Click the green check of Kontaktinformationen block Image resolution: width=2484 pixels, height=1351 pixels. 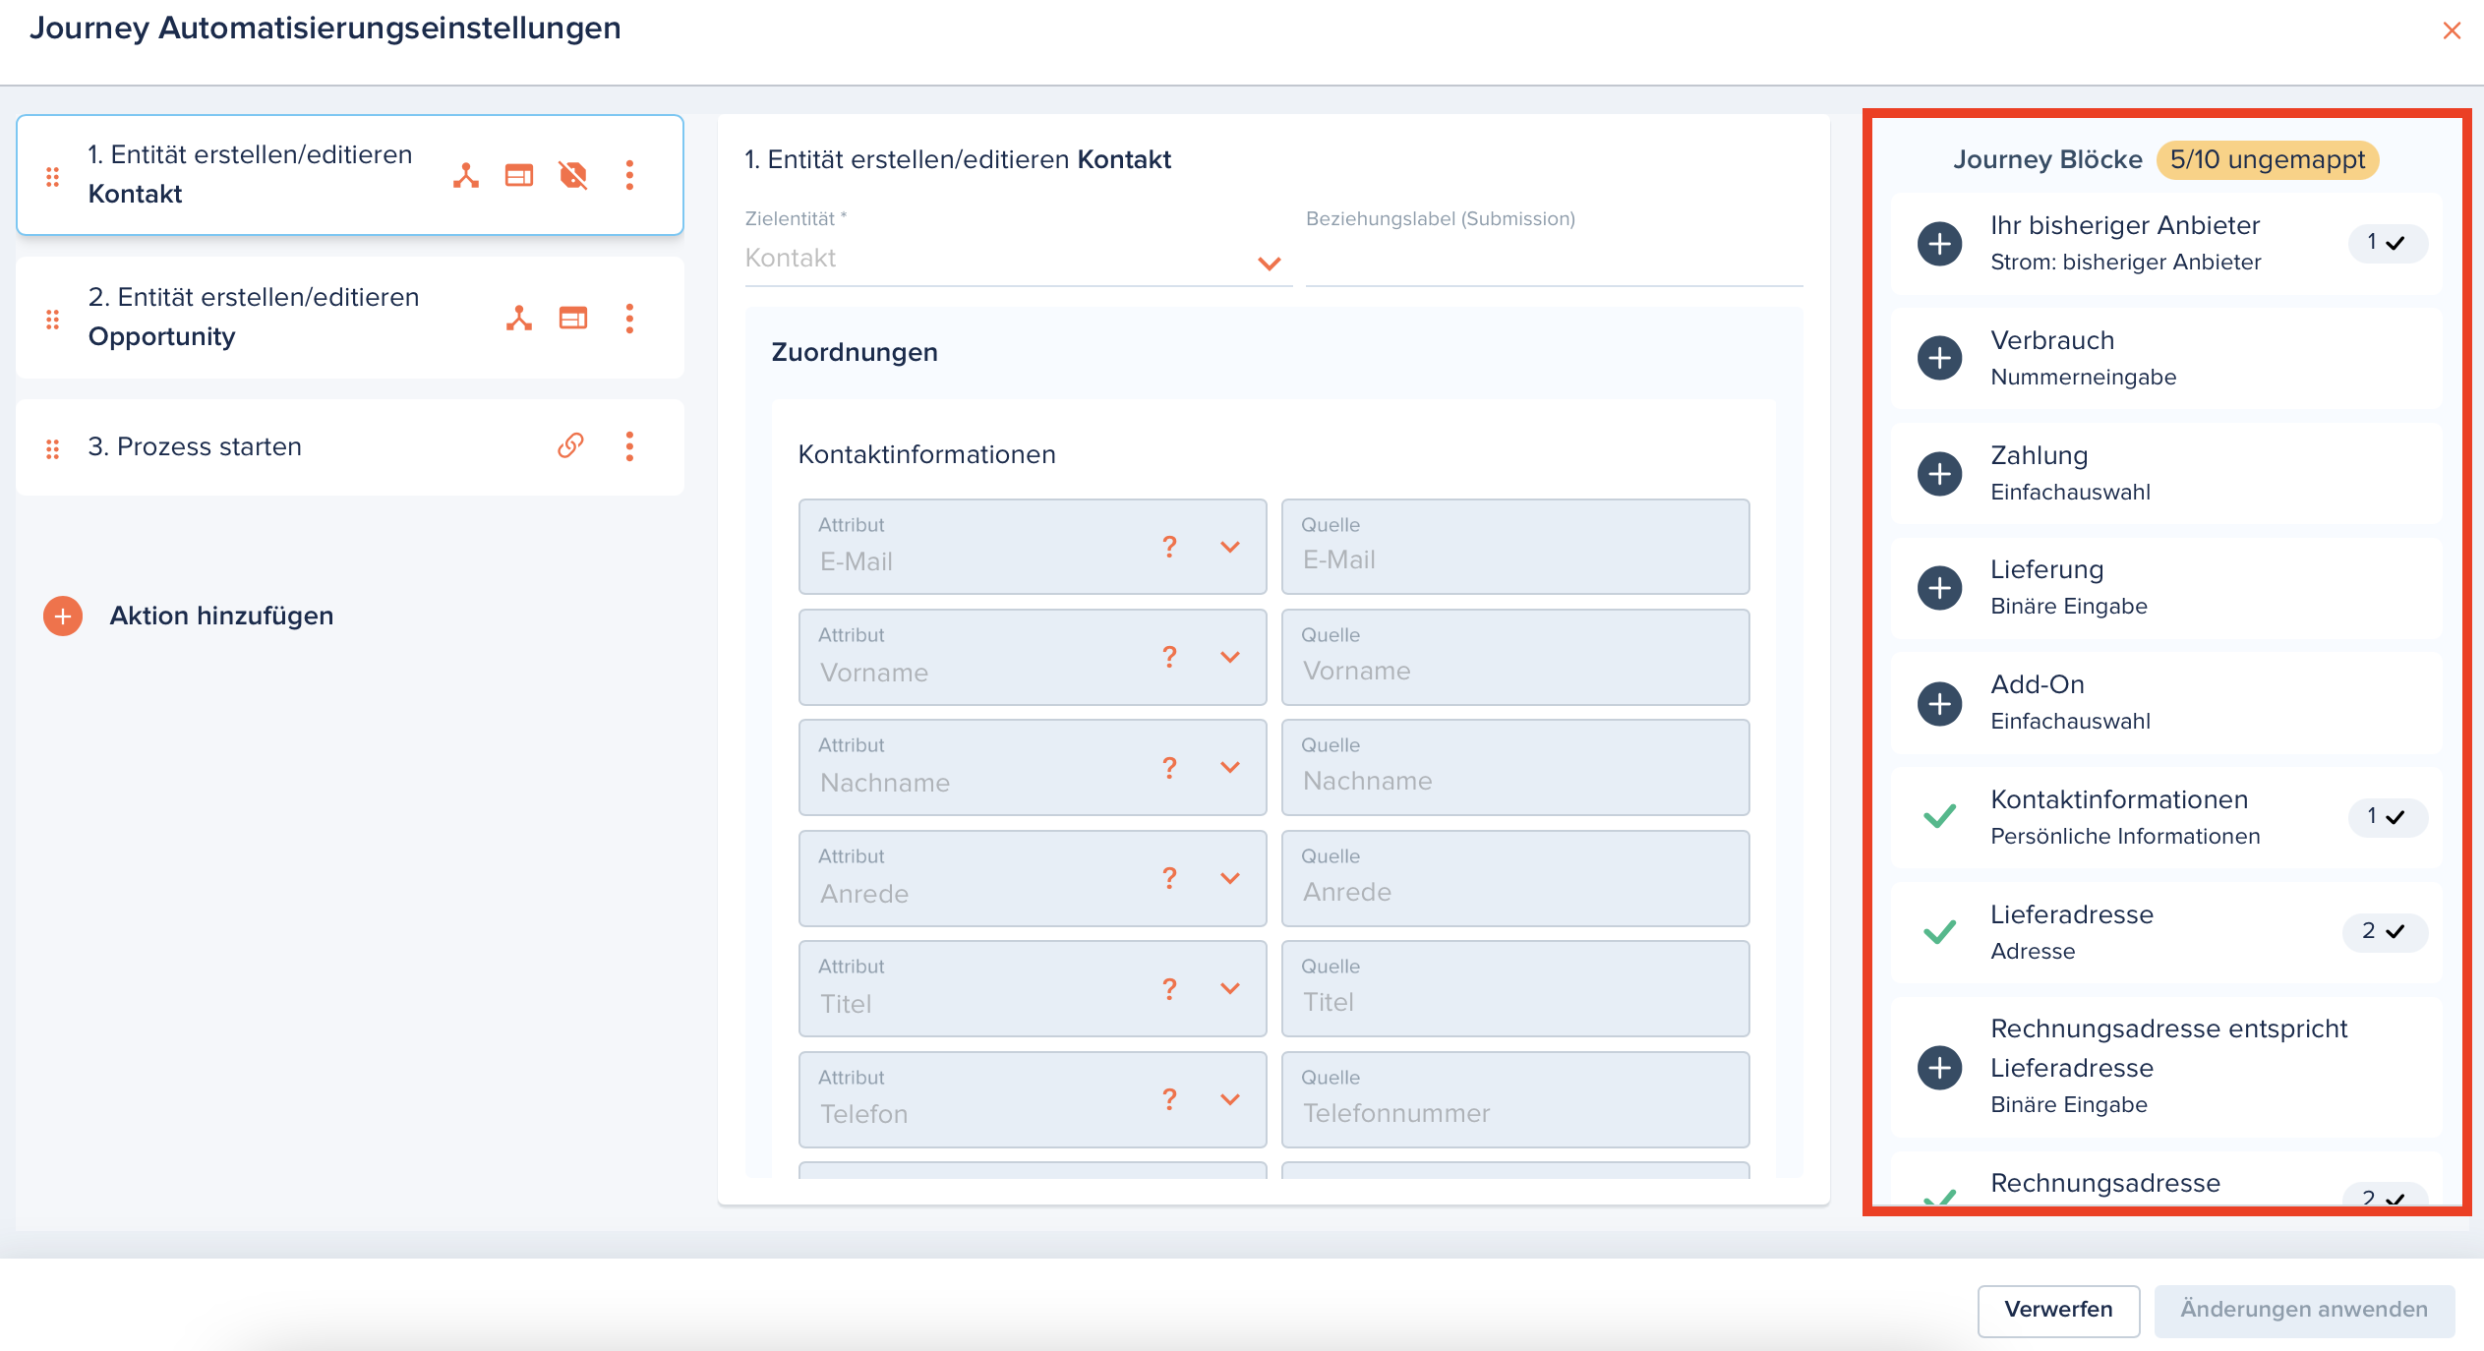point(1939,816)
